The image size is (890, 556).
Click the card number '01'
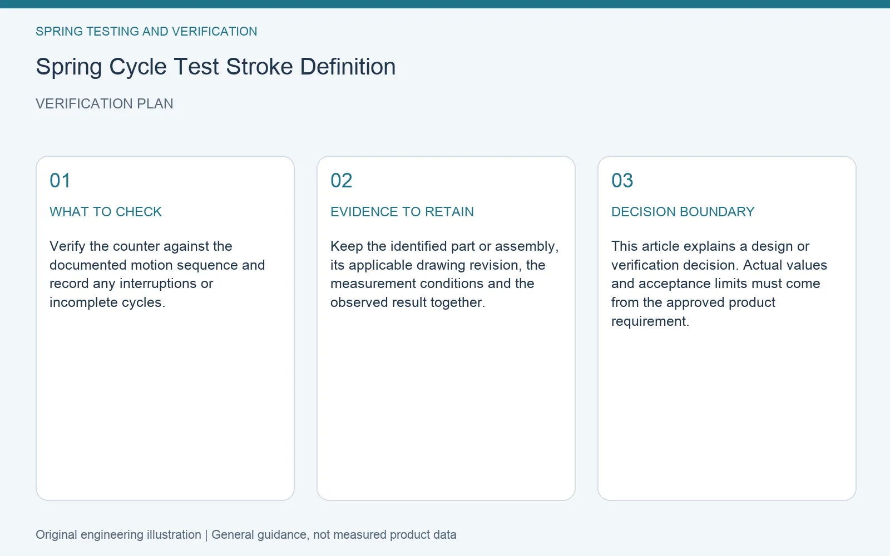[x=60, y=181]
